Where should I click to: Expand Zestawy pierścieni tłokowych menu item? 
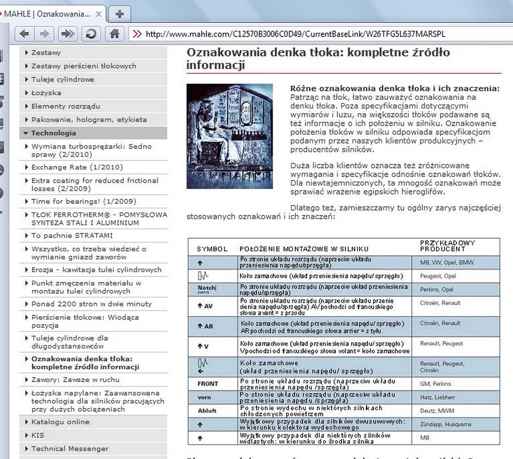93,66
